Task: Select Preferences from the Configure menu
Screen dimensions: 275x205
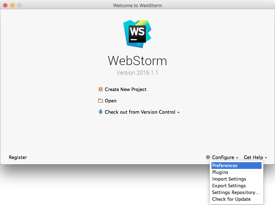Action: [x=225, y=165]
